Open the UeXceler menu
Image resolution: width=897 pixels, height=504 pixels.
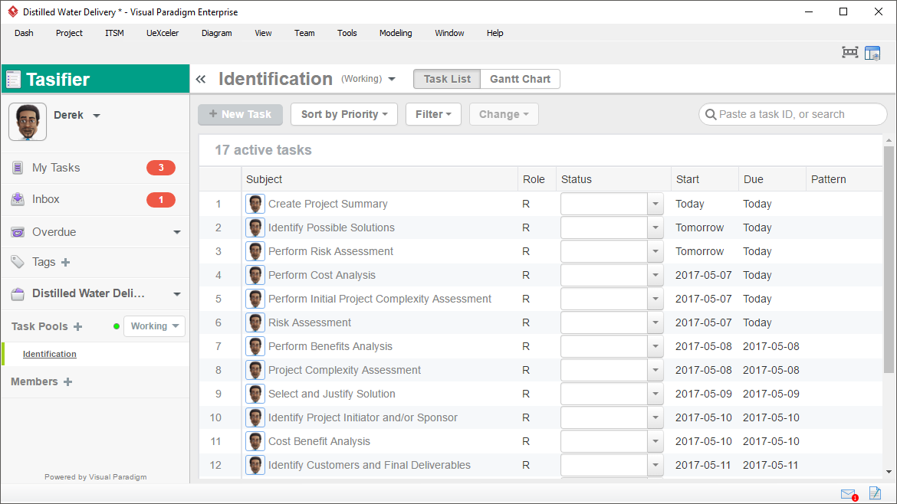pos(163,33)
